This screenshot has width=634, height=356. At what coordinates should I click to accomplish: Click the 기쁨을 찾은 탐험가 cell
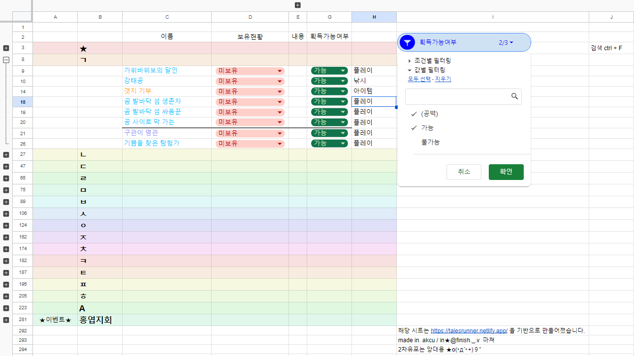[167, 144]
